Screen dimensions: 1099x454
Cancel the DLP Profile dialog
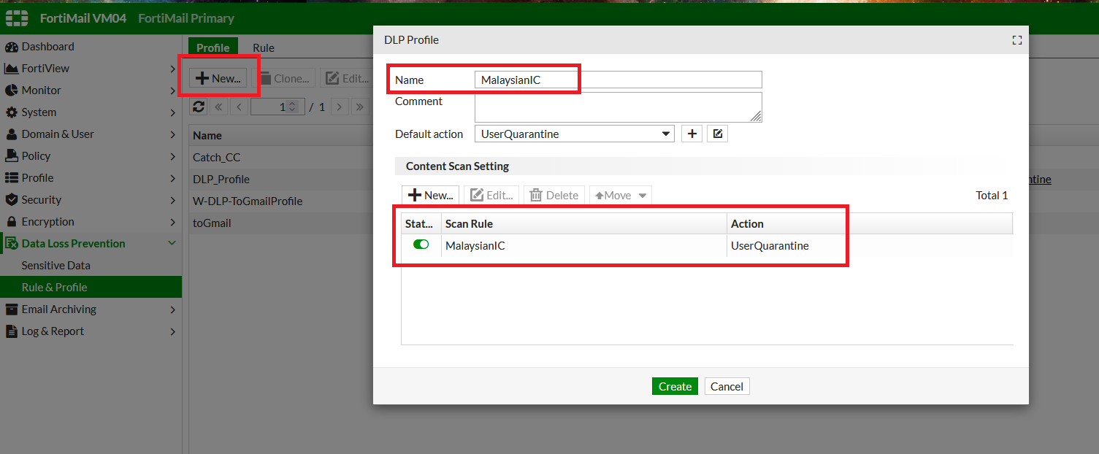[727, 386]
